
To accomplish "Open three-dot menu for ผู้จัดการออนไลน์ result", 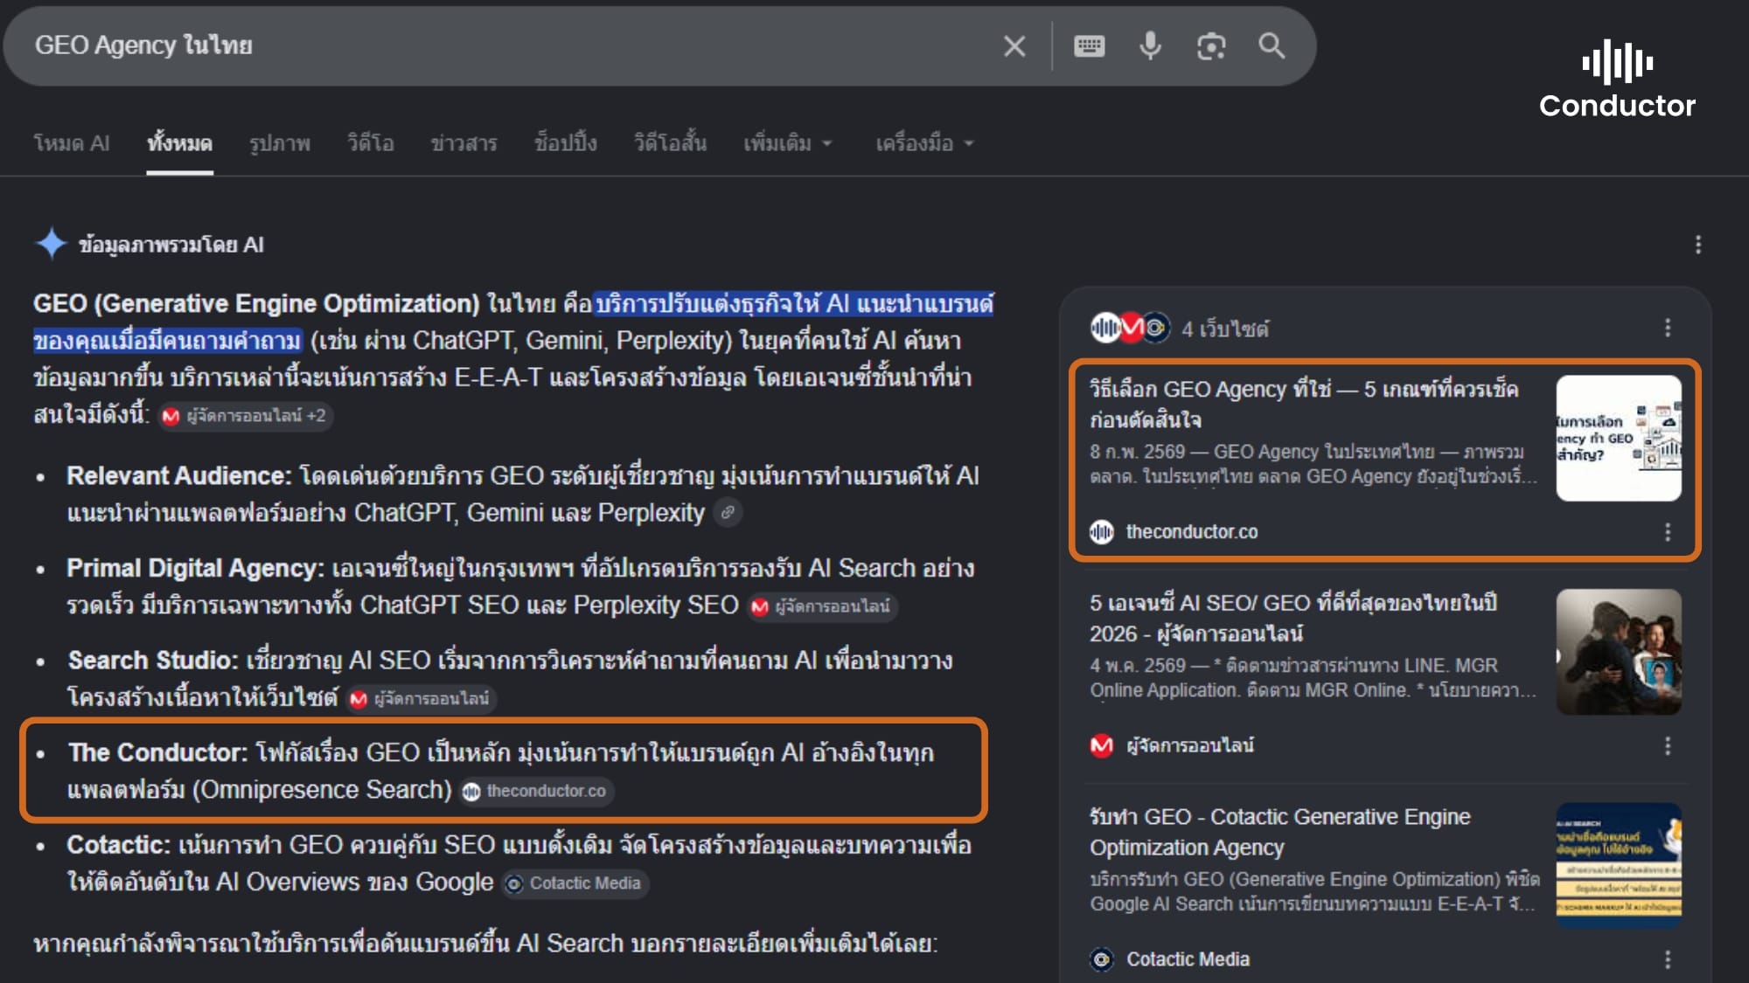I will (1668, 745).
